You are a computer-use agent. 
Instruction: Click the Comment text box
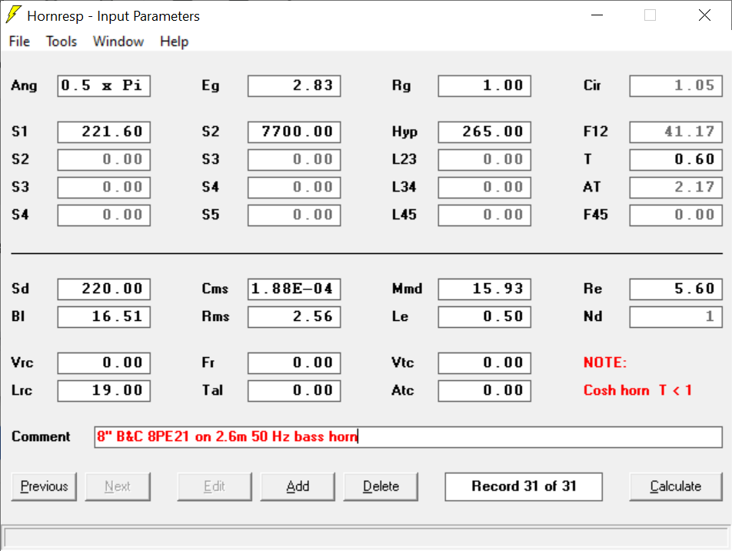pyautogui.click(x=408, y=437)
